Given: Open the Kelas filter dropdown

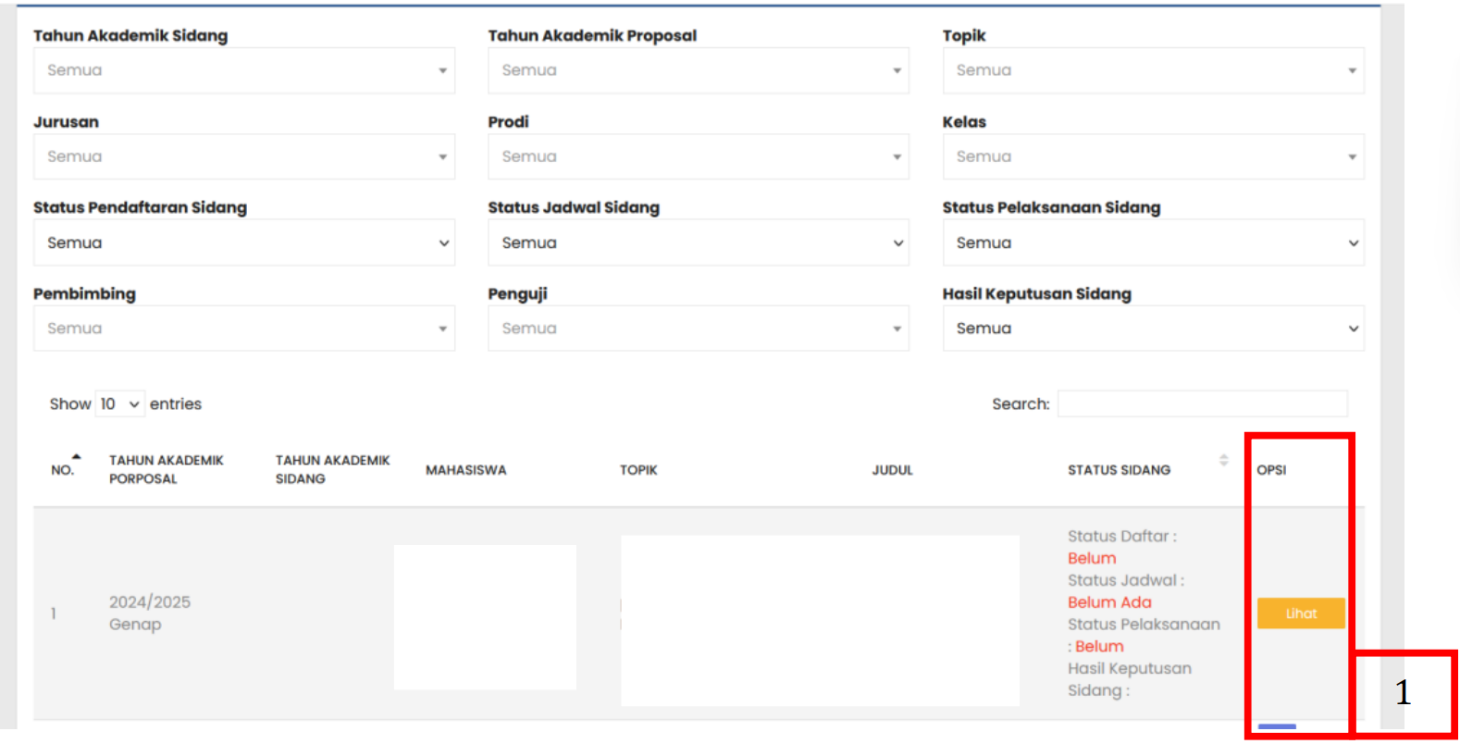Looking at the screenshot, I should click(1152, 156).
